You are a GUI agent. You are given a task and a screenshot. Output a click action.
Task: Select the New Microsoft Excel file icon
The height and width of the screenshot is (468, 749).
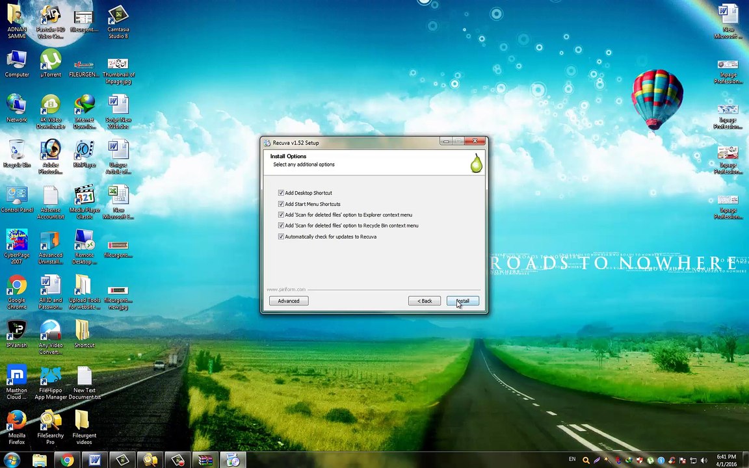118,201
